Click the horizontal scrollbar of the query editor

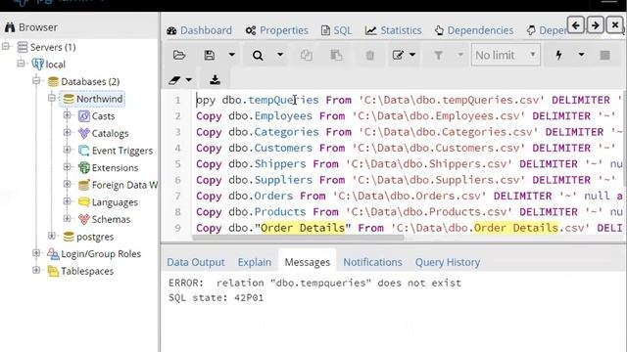click(298, 238)
